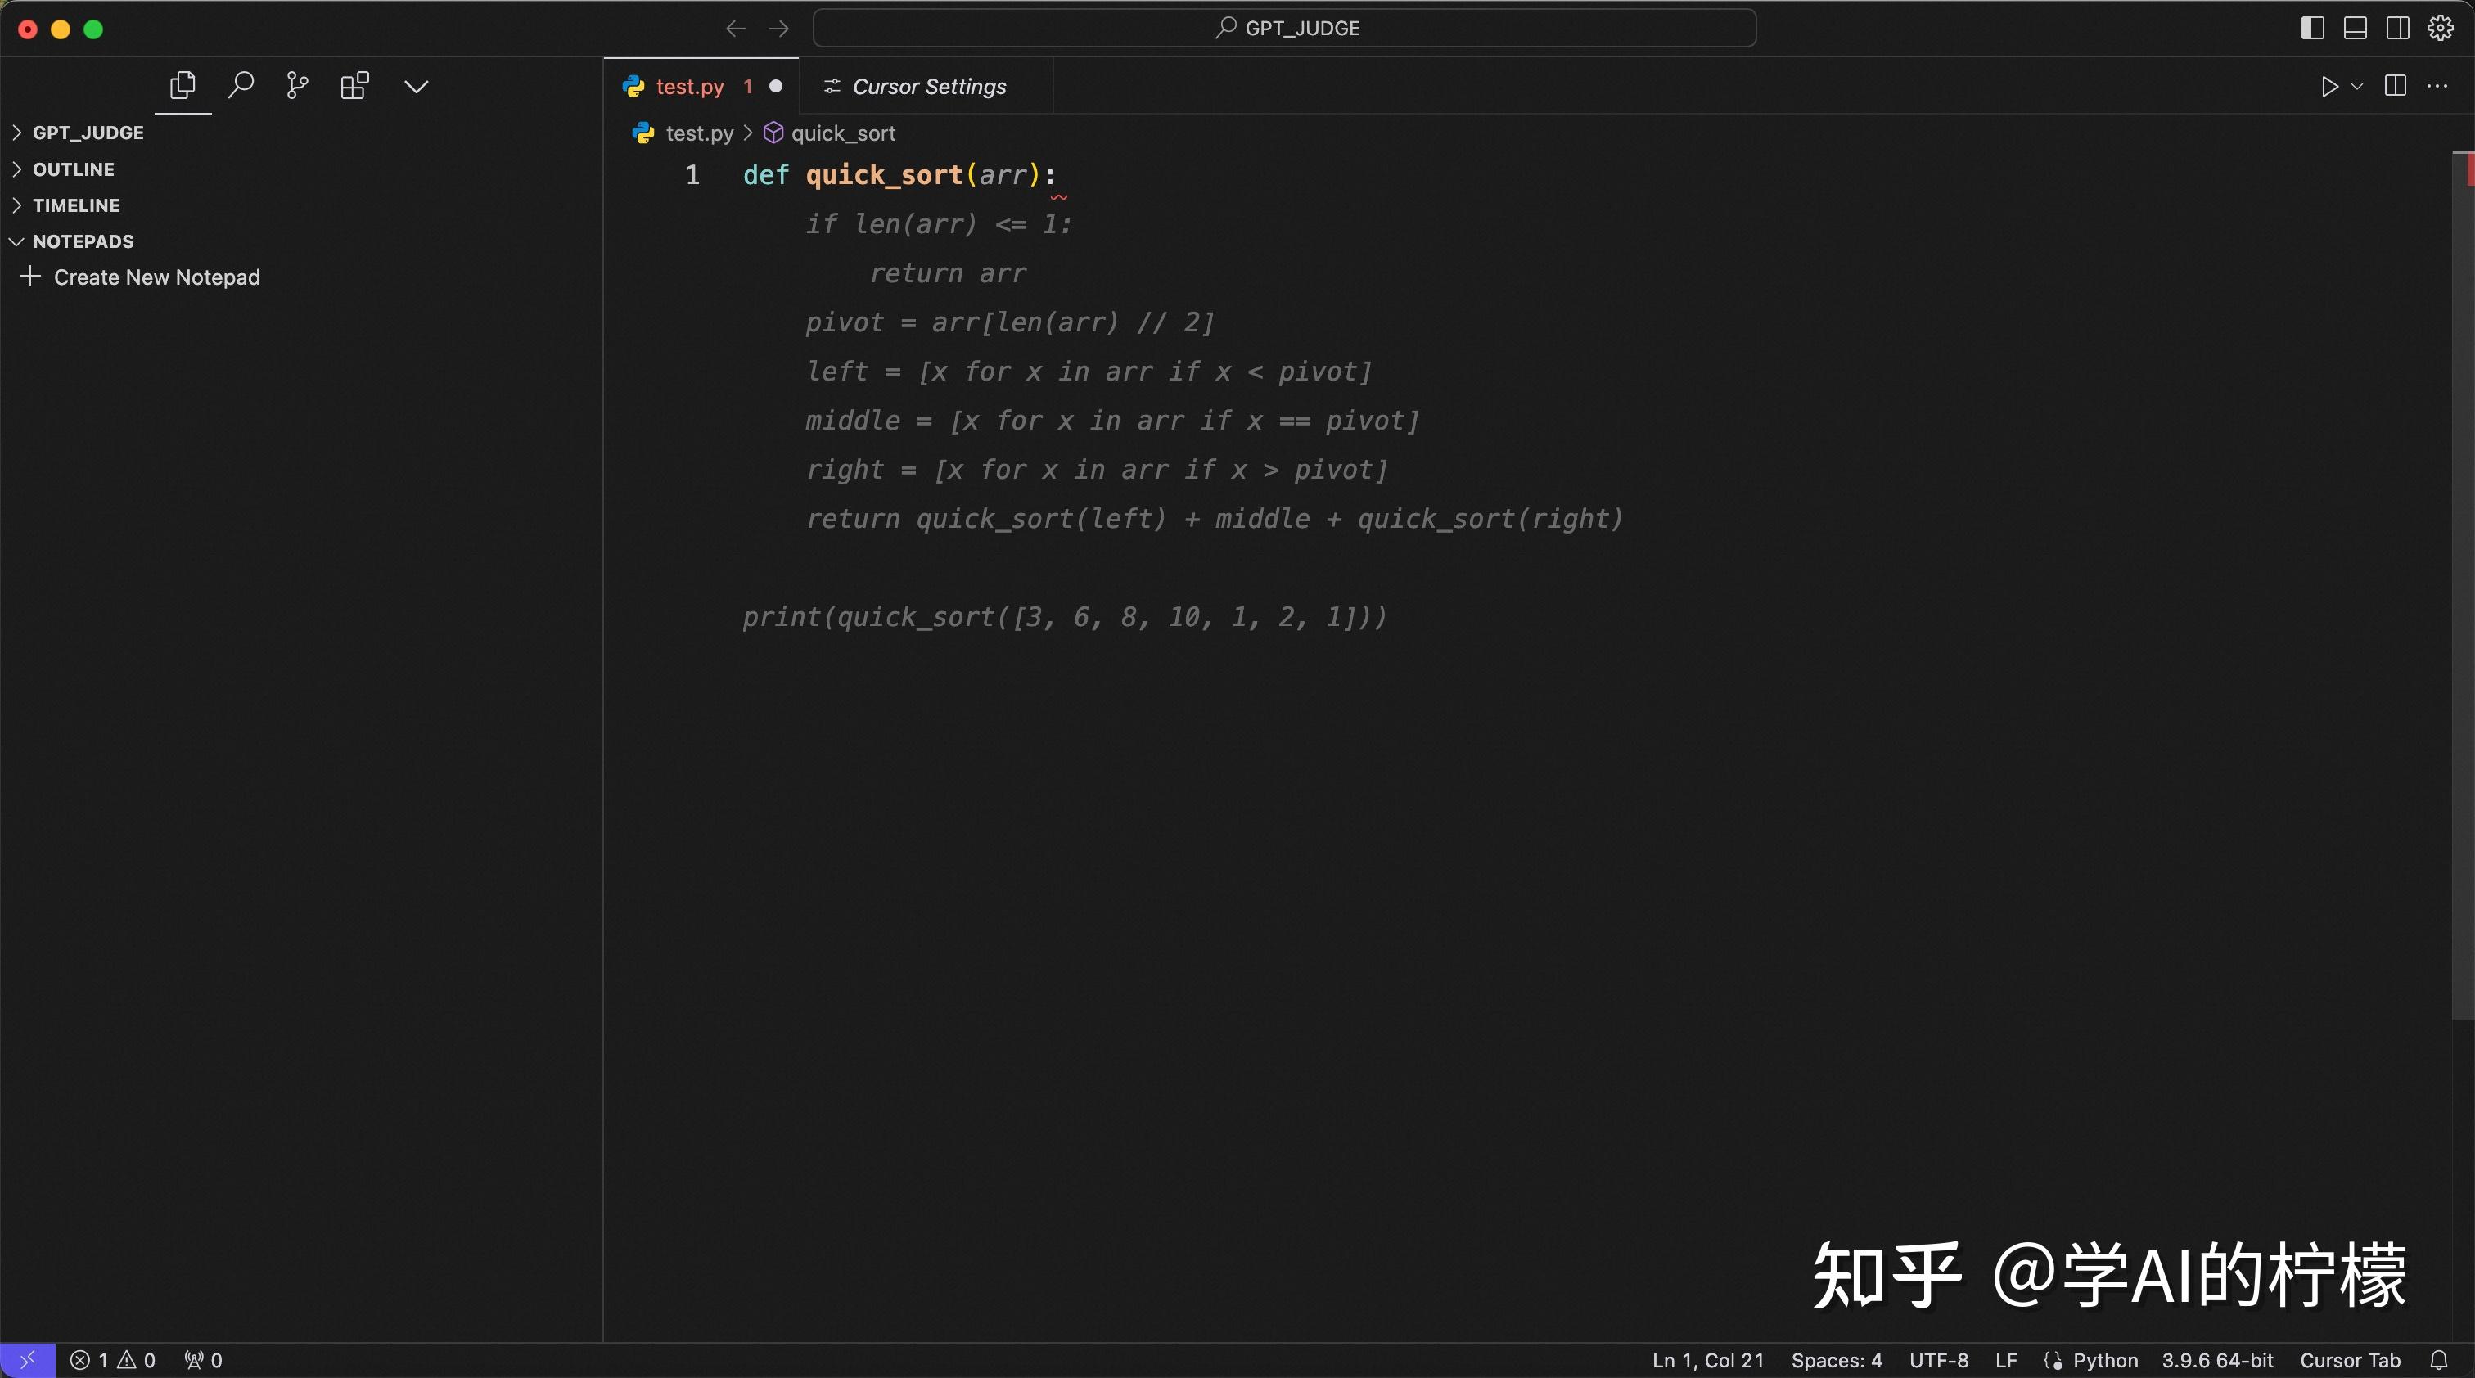Open the run options dropdown chevron
The width and height of the screenshot is (2475, 1378).
pos(2356,87)
